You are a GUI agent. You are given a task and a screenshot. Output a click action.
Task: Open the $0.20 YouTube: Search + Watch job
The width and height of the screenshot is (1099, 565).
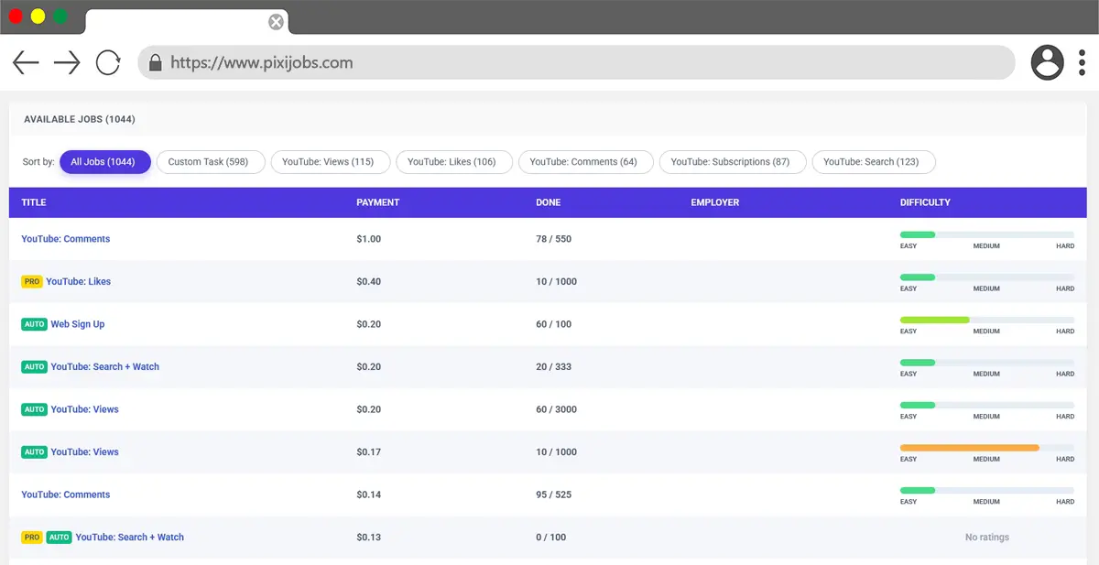[105, 367]
